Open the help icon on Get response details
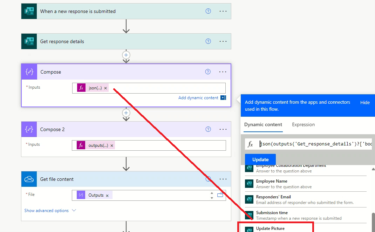The image size is (375, 232). click(x=208, y=41)
